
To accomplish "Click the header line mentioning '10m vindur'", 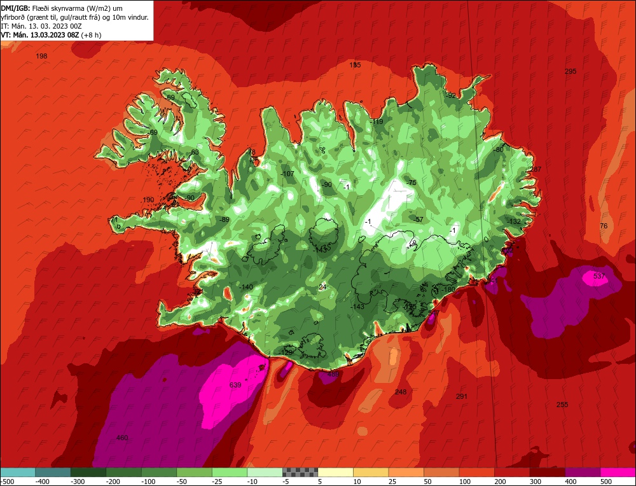I will tap(74, 17).
